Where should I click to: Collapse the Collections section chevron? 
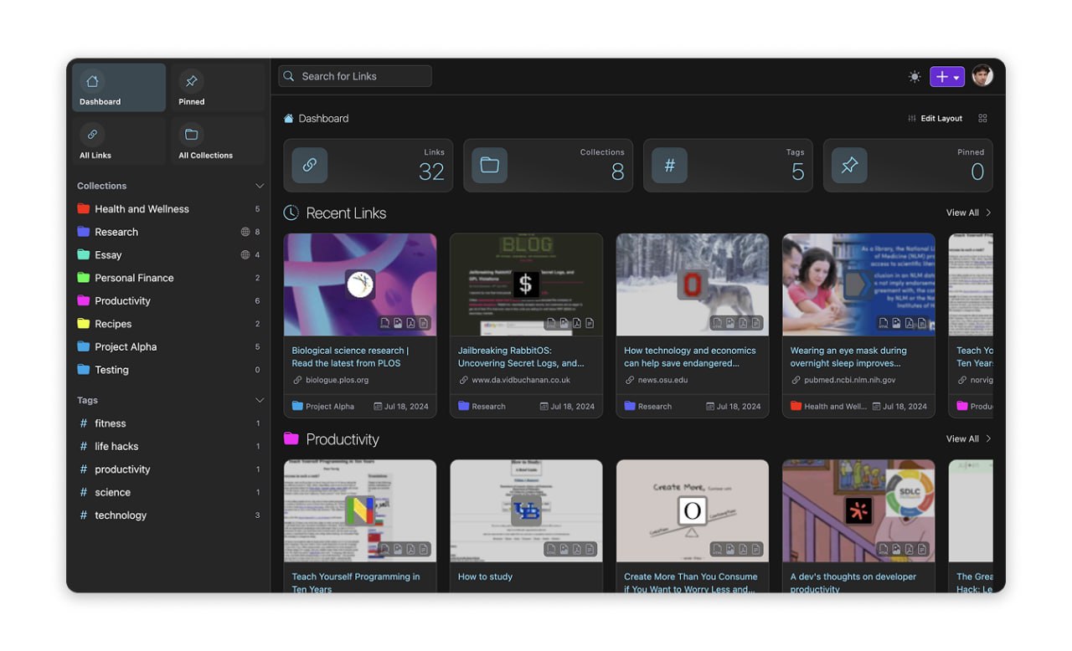pos(259,186)
